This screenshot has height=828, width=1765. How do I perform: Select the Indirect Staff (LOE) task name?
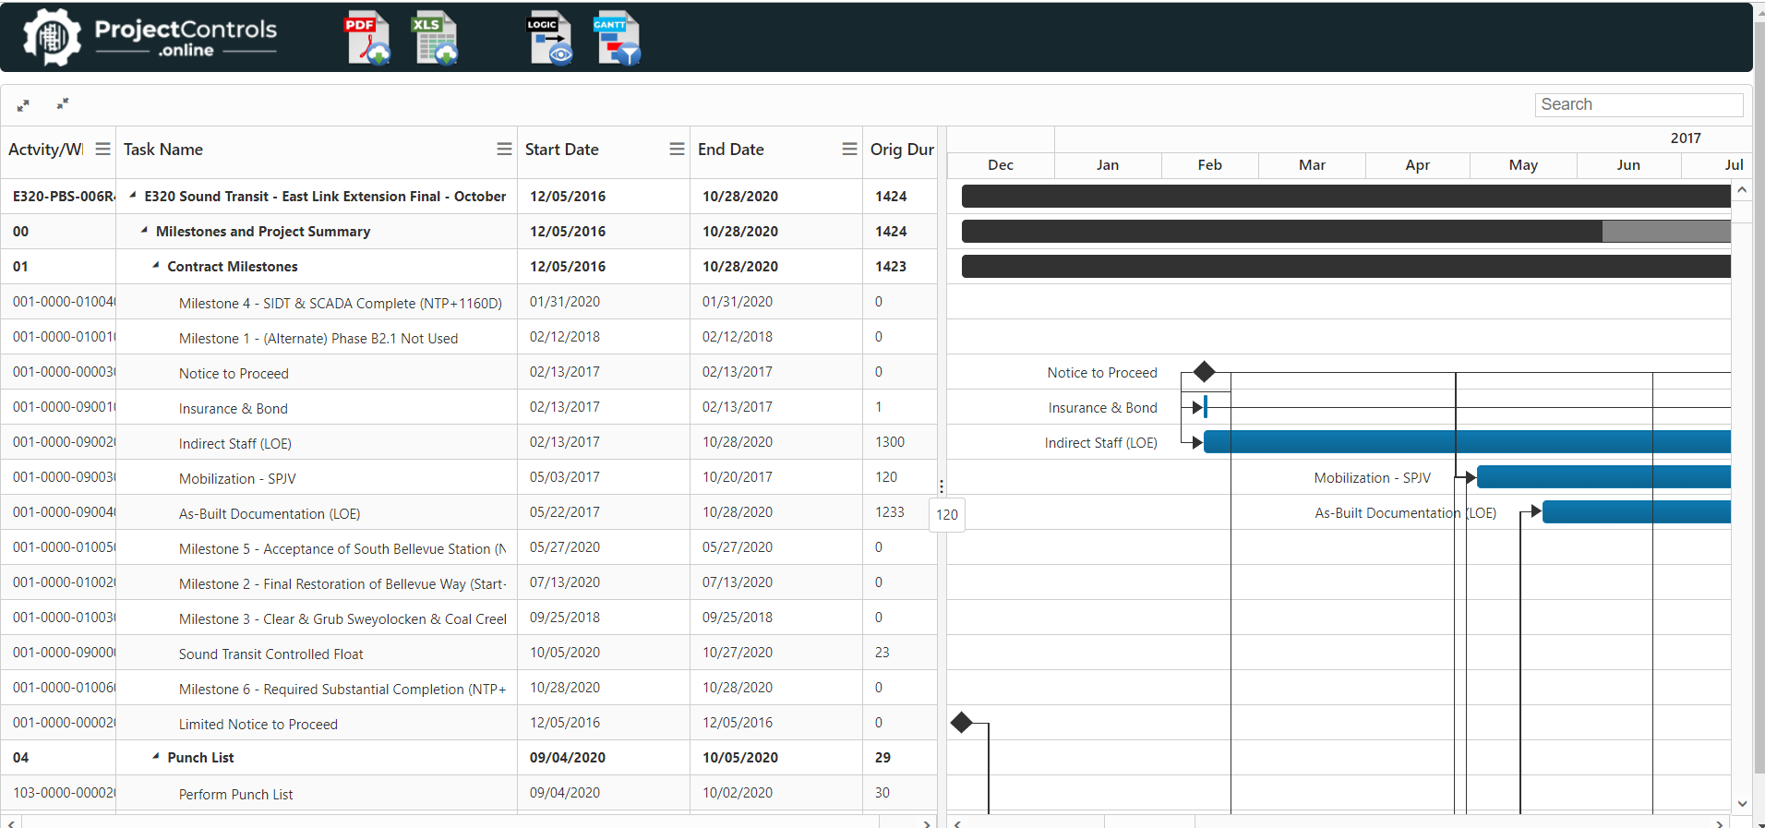[x=235, y=443]
